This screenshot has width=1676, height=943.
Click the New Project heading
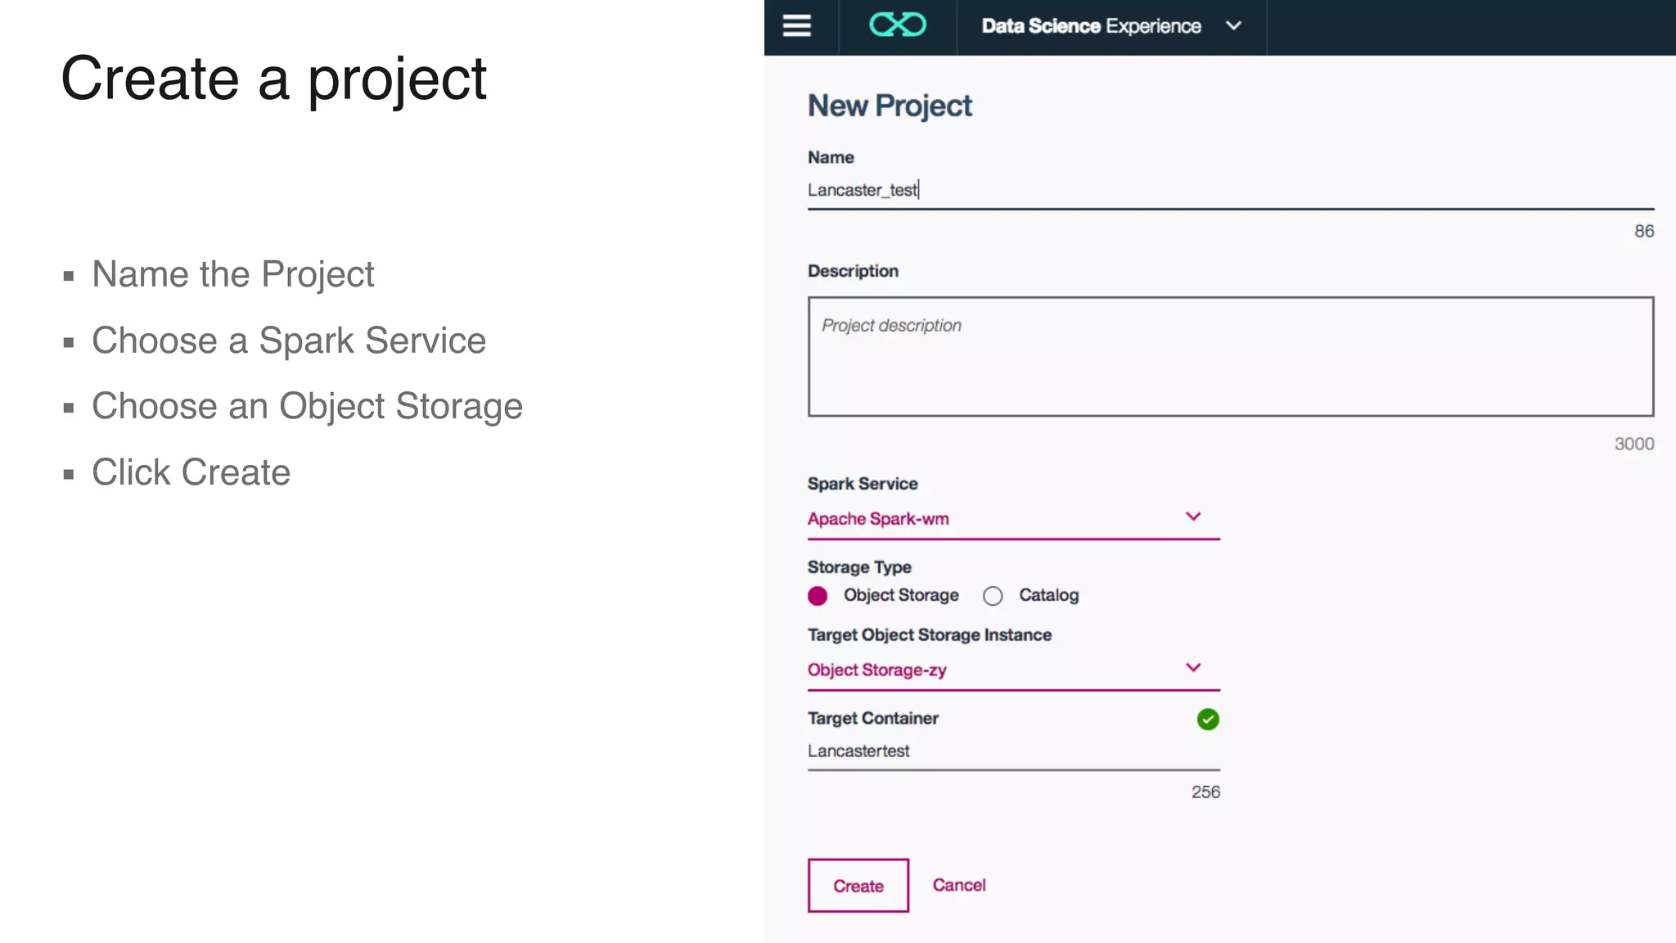point(890,106)
